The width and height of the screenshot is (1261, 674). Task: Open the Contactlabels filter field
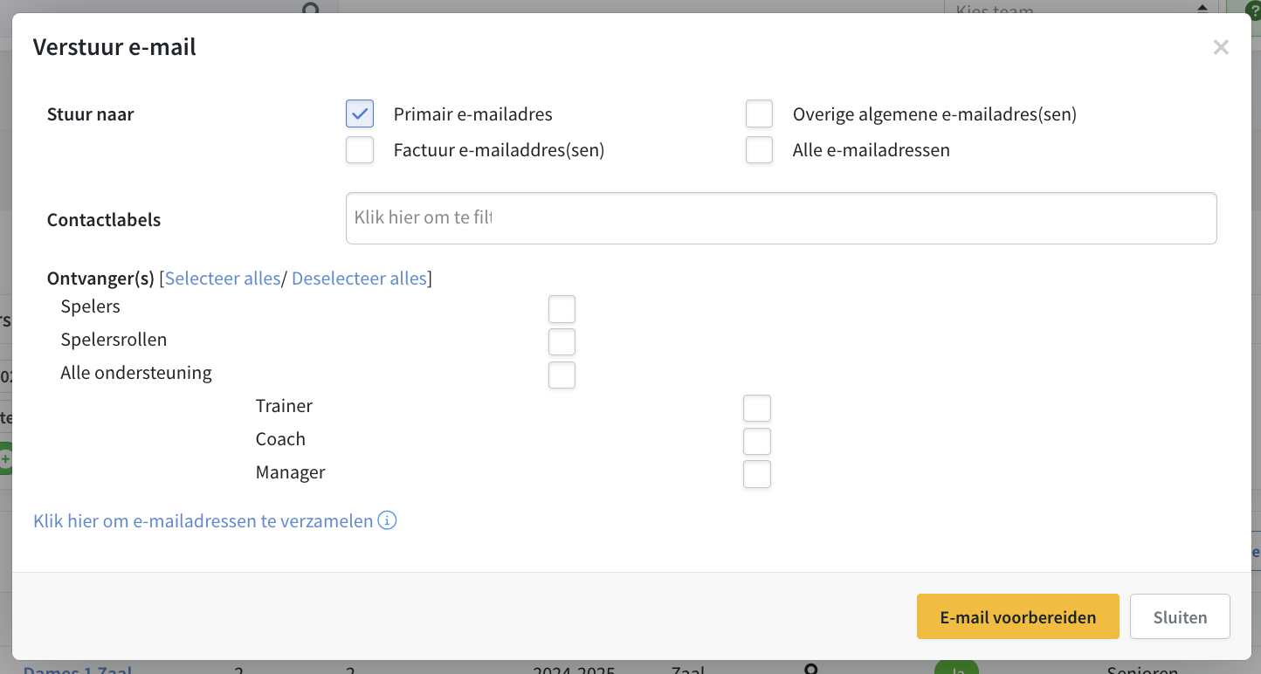point(781,218)
